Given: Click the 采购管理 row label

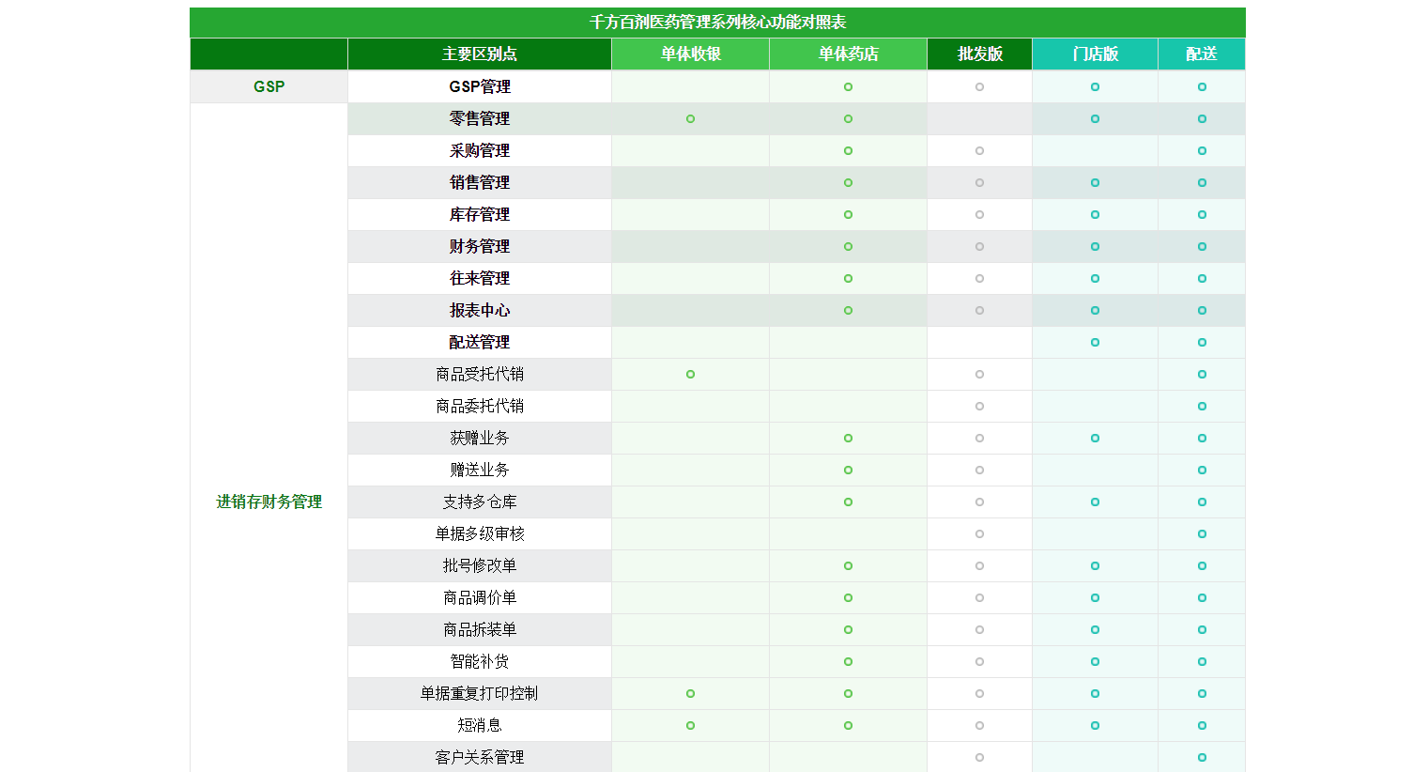Looking at the screenshot, I should click(480, 150).
